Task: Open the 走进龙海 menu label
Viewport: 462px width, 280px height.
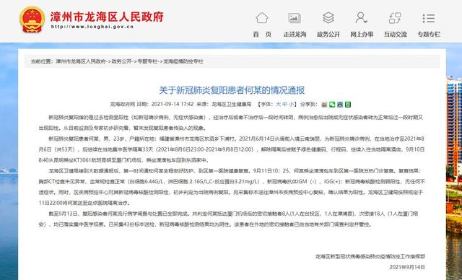Action: tap(295, 34)
